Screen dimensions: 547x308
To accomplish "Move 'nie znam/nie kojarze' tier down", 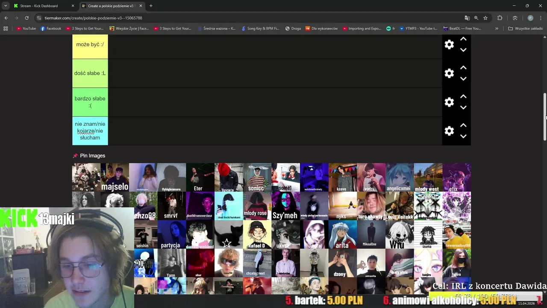I will [463, 136].
